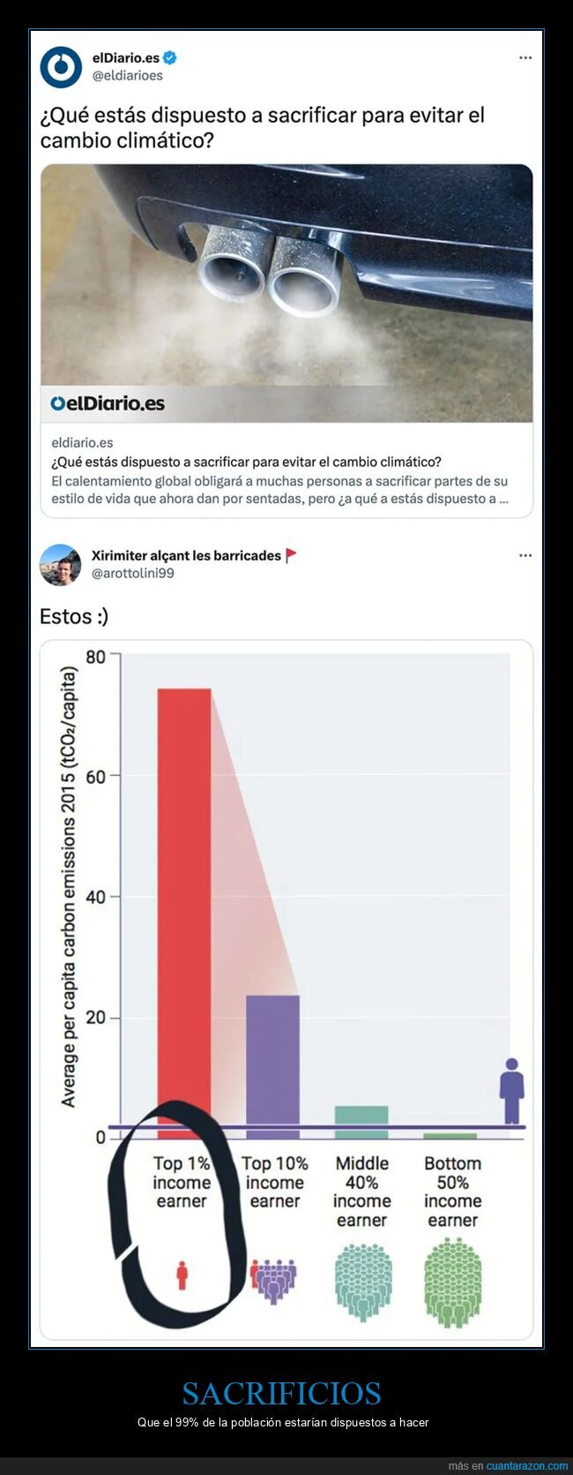The width and height of the screenshot is (573, 1475).
Task: Click the green crowd icon under Bottom 50%
Action: (452, 1283)
